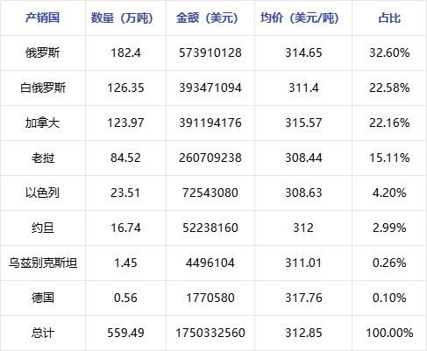The width and height of the screenshot is (427, 351).
Task: Click the 占比 column header
Action: (x=389, y=18)
